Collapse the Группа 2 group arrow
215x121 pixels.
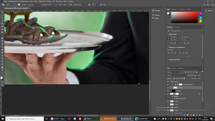(x=170, y=81)
